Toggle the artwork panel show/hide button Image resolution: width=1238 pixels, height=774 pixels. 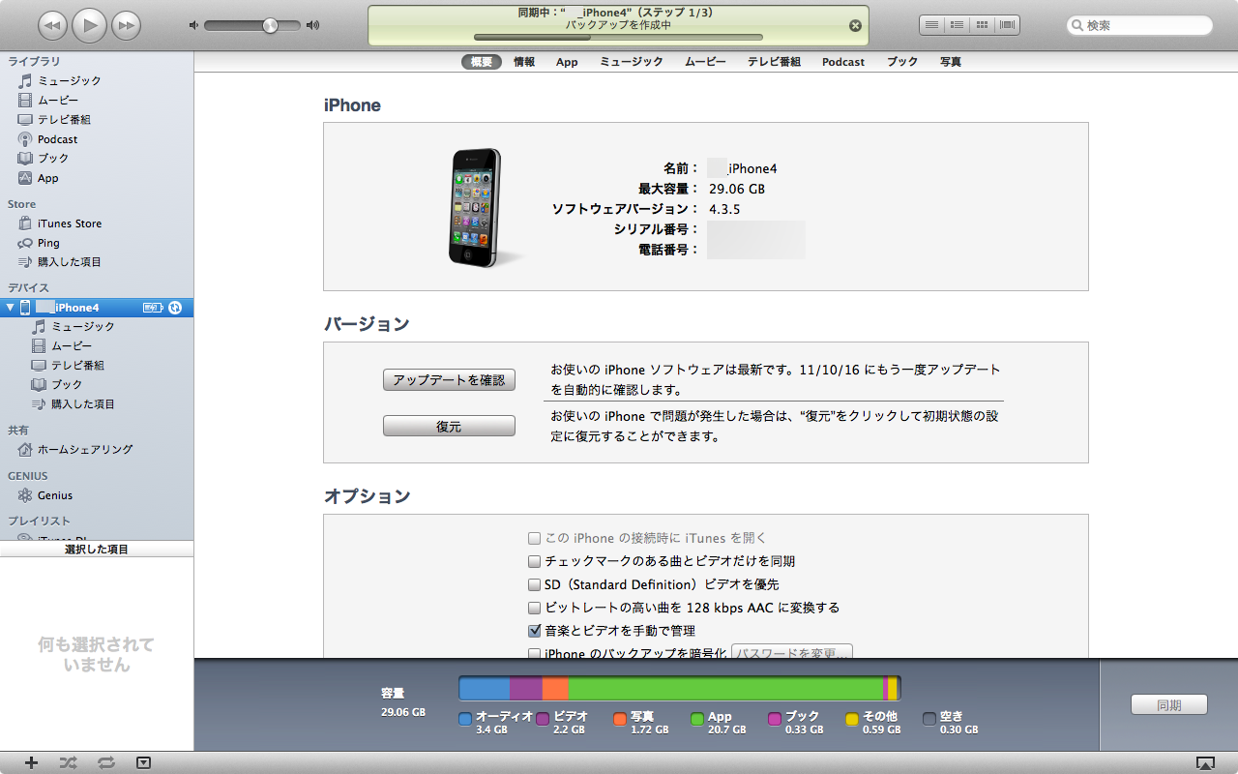click(143, 762)
